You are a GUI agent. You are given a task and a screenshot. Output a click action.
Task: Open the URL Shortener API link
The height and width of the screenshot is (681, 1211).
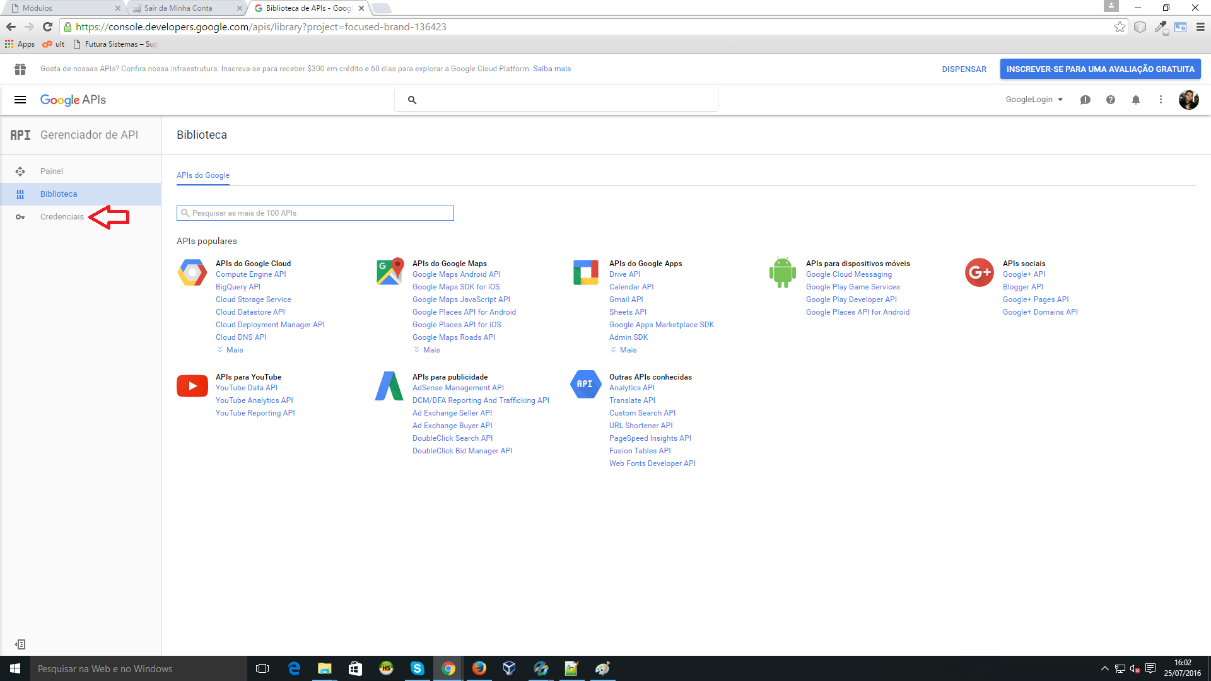click(641, 426)
